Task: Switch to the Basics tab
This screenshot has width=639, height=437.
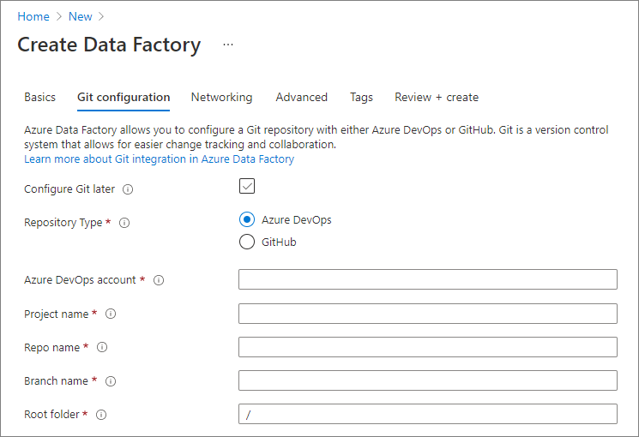Action: point(39,98)
